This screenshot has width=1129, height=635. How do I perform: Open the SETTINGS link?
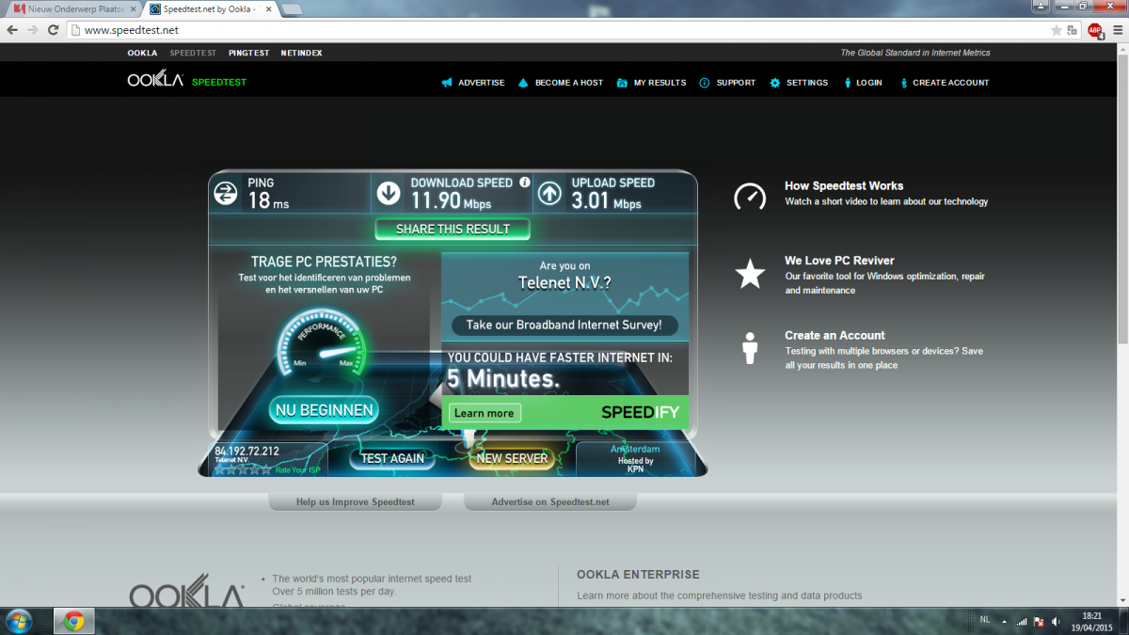tap(807, 83)
